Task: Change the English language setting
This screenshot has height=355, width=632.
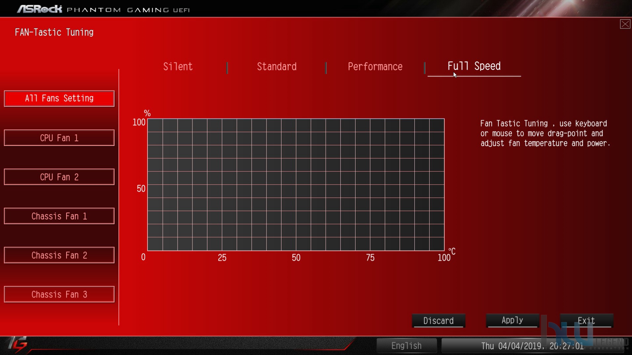Action: [x=406, y=346]
